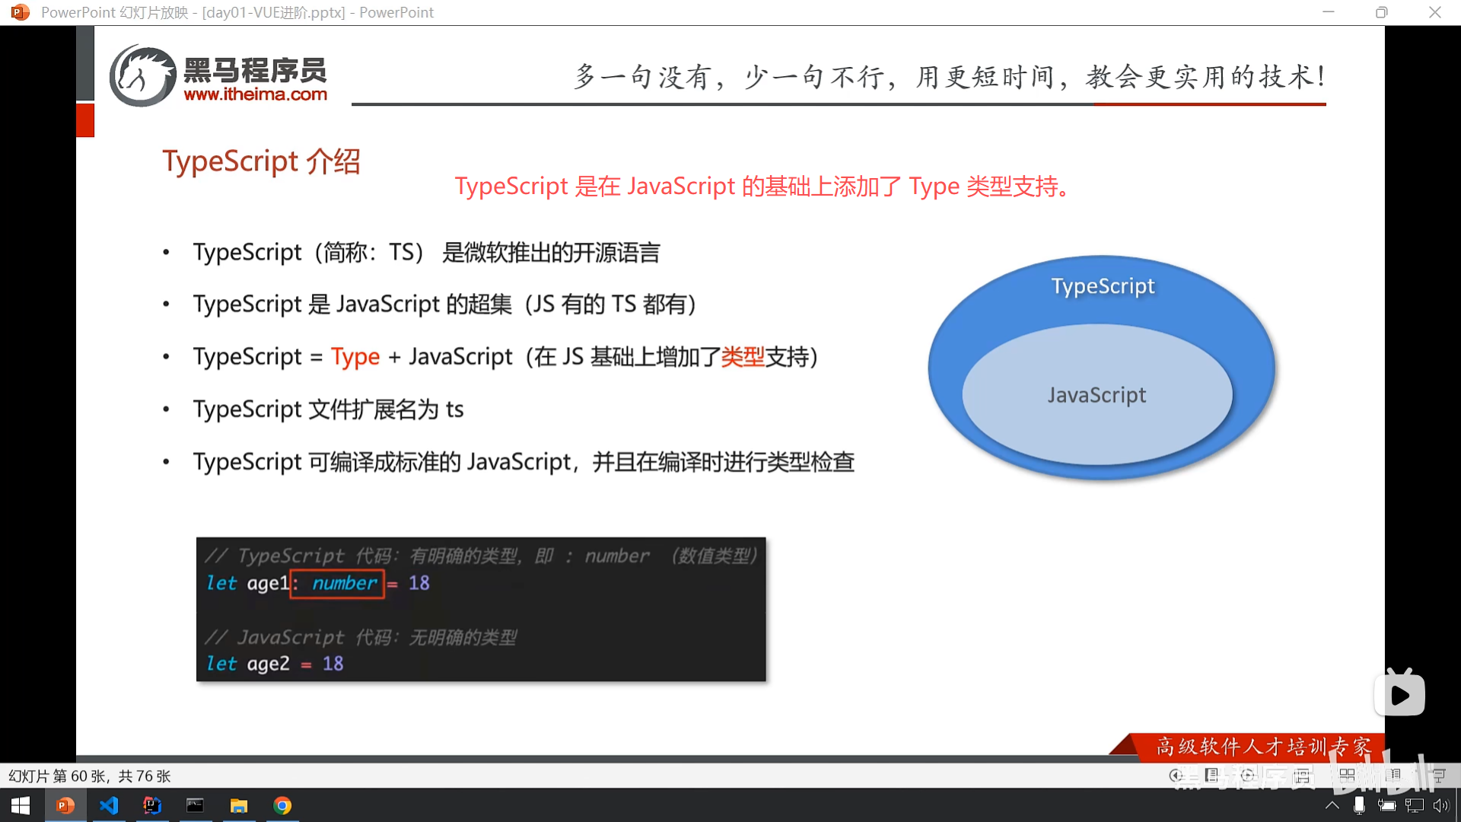This screenshot has width=1461, height=822.
Task: Open the volume control tray icon
Action: tap(1440, 805)
